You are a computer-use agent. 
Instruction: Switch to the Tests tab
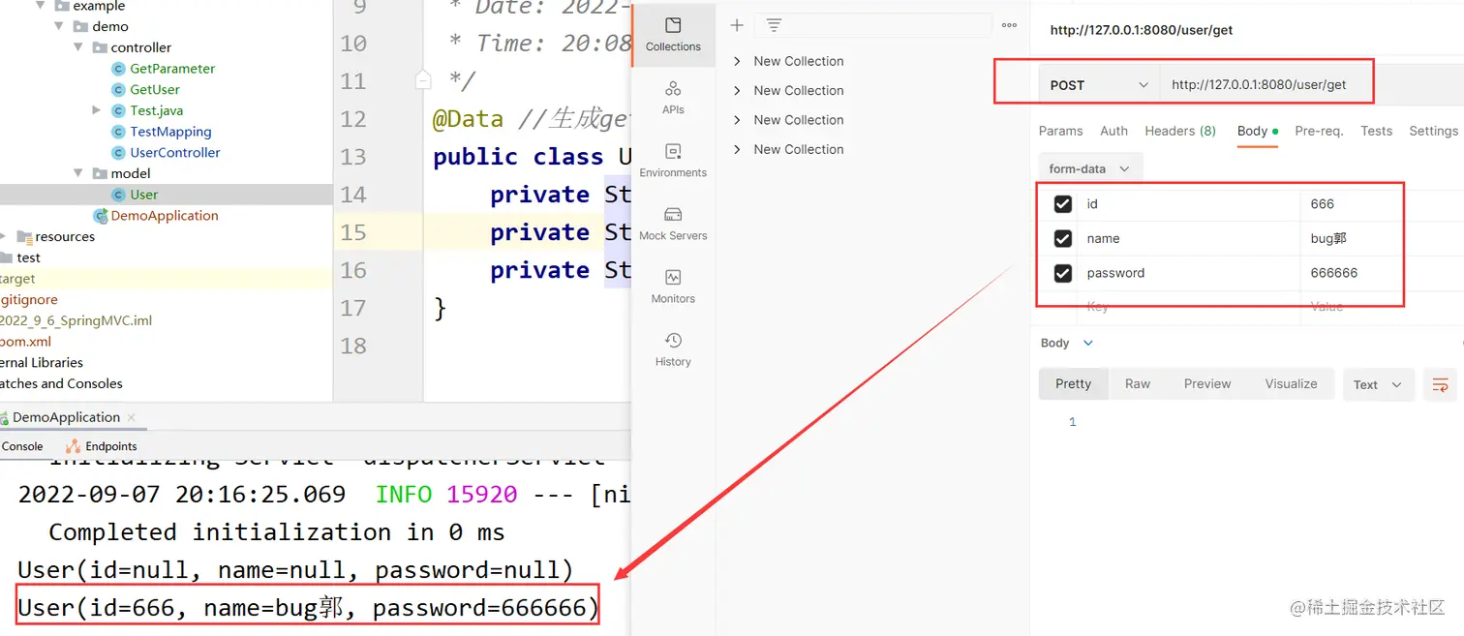point(1376,131)
